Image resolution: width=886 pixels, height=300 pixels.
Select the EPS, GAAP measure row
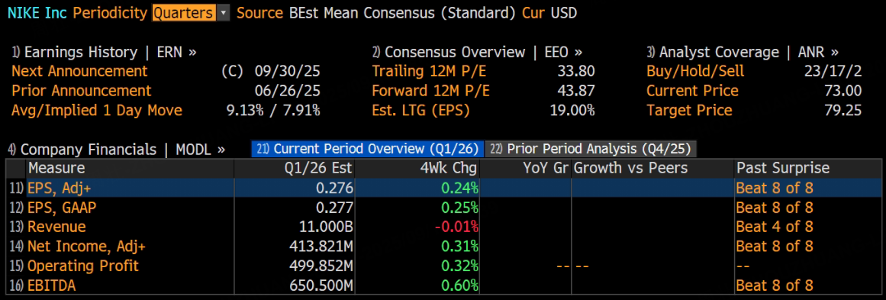(x=443, y=208)
